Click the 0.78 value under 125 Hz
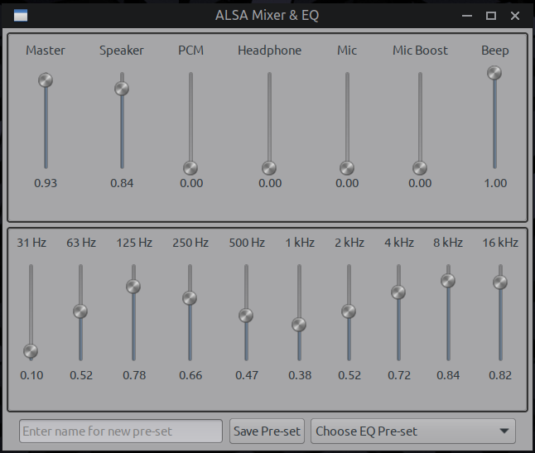Image resolution: width=535 pixels, height=453 pixels. pos(134,375)
